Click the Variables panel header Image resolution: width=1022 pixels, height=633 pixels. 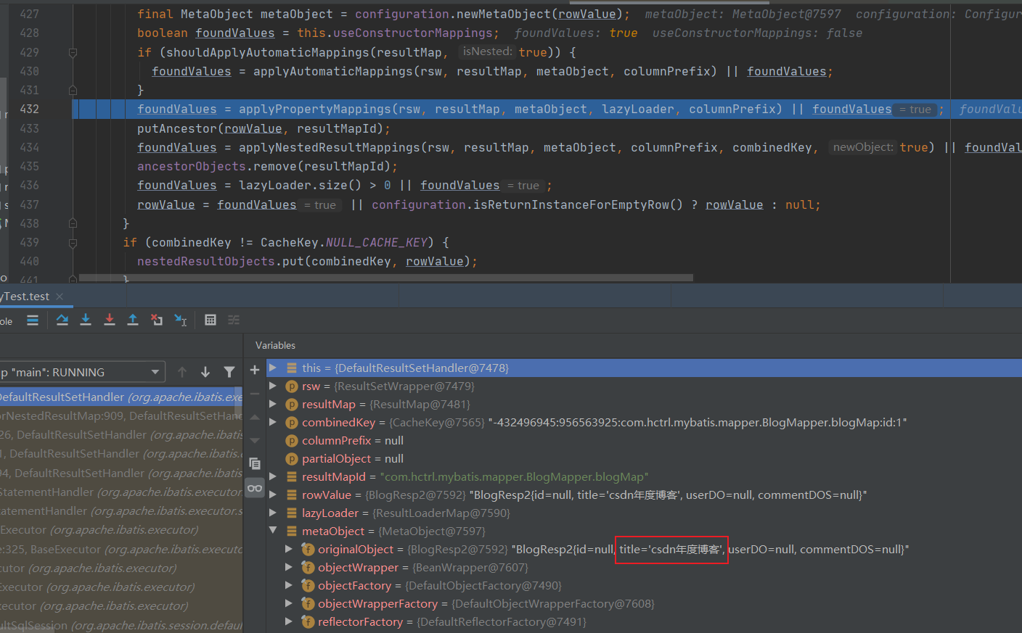[x=275, y=345]
